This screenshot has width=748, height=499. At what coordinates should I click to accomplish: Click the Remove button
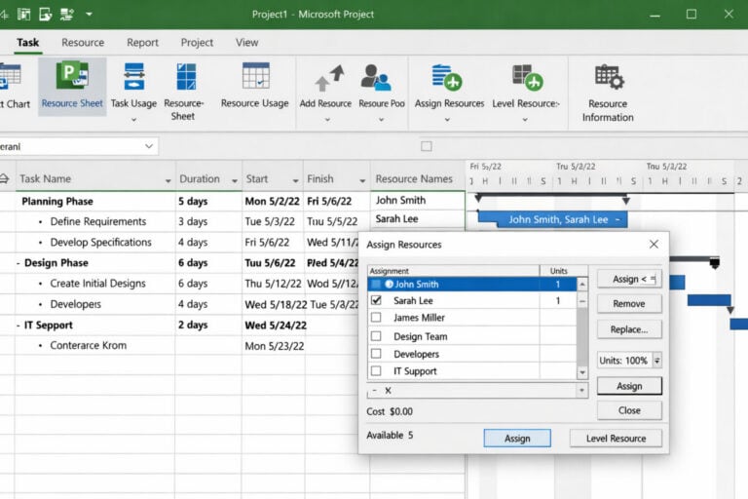coord(629,304)
